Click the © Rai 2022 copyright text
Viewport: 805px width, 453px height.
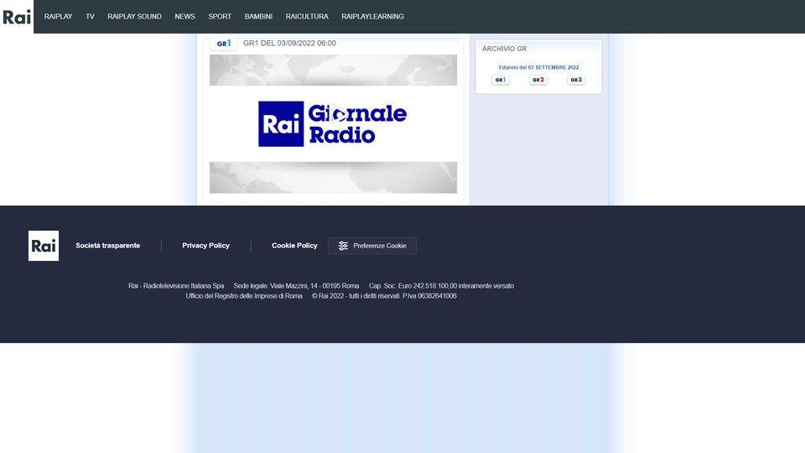[384, 296]
